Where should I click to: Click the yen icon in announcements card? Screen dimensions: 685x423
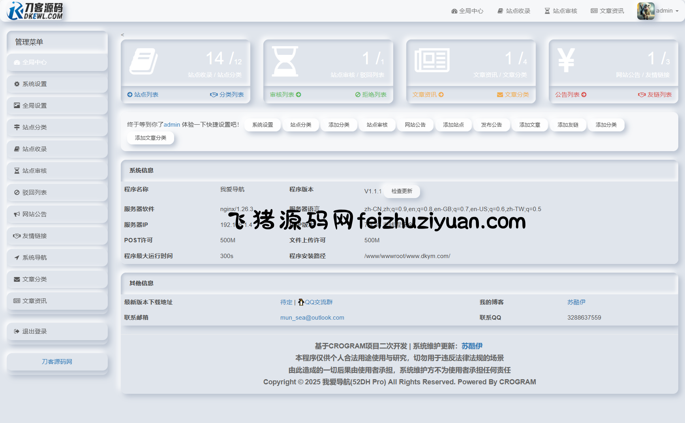click(566, 60)
